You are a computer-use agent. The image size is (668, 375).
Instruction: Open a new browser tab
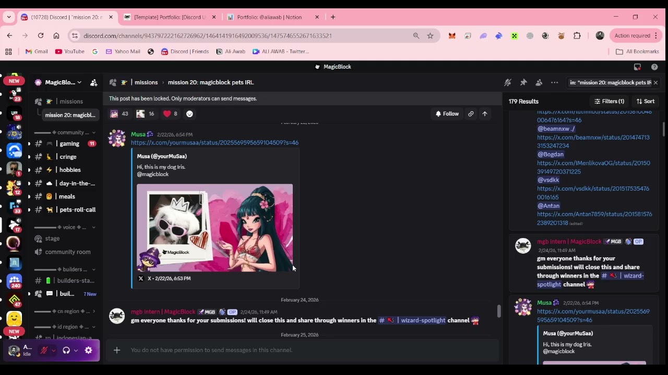(x=333, y=17)
